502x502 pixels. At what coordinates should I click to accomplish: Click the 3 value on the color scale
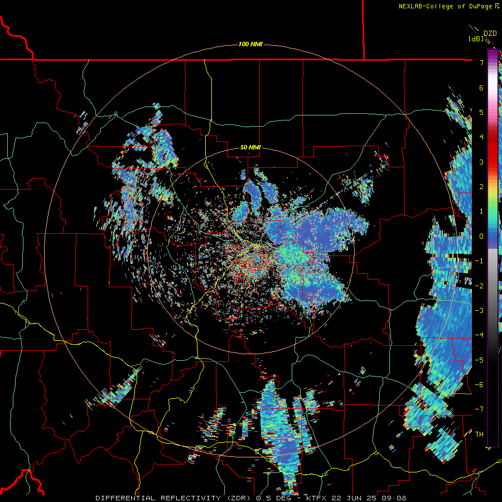pos(481,162)
